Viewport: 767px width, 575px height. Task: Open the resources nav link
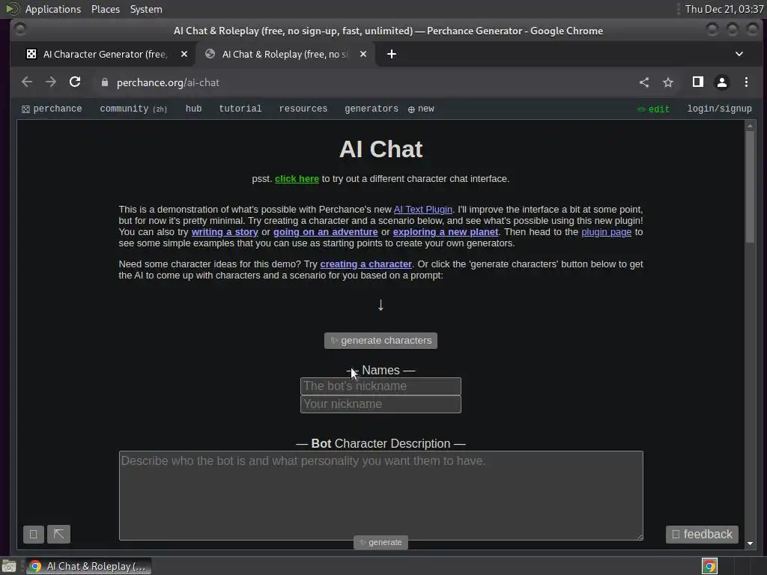pos(303,109)
